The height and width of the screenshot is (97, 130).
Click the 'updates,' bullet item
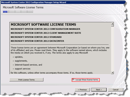(x=19, y=57)
